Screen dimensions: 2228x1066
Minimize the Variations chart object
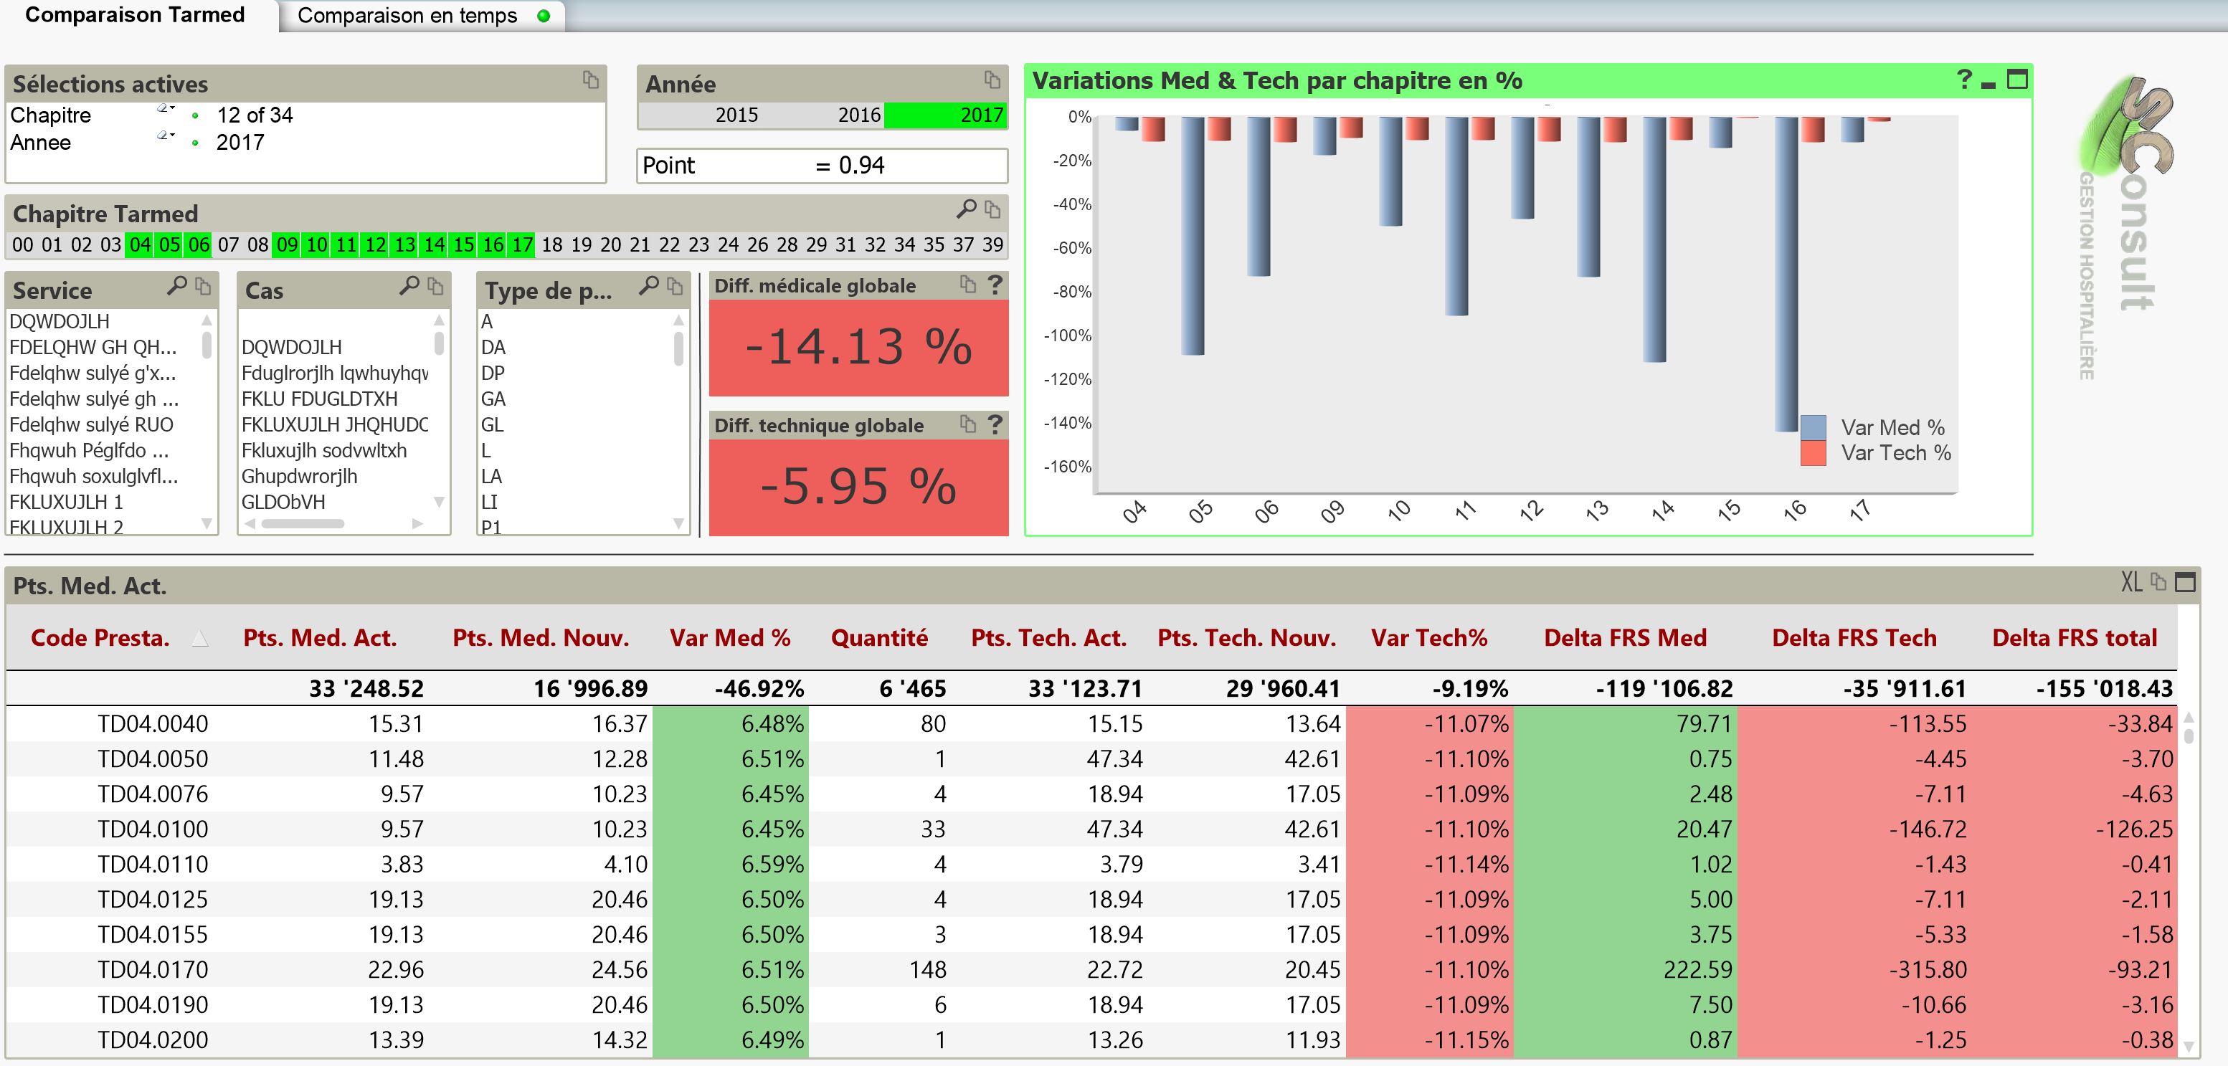(x=1988, y=84)
